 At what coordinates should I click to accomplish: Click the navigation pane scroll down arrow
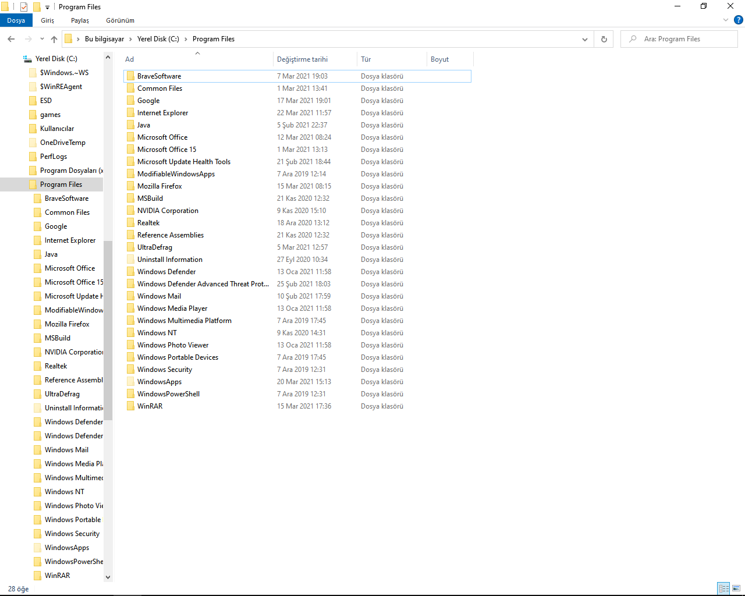click(x=108, y=577)
